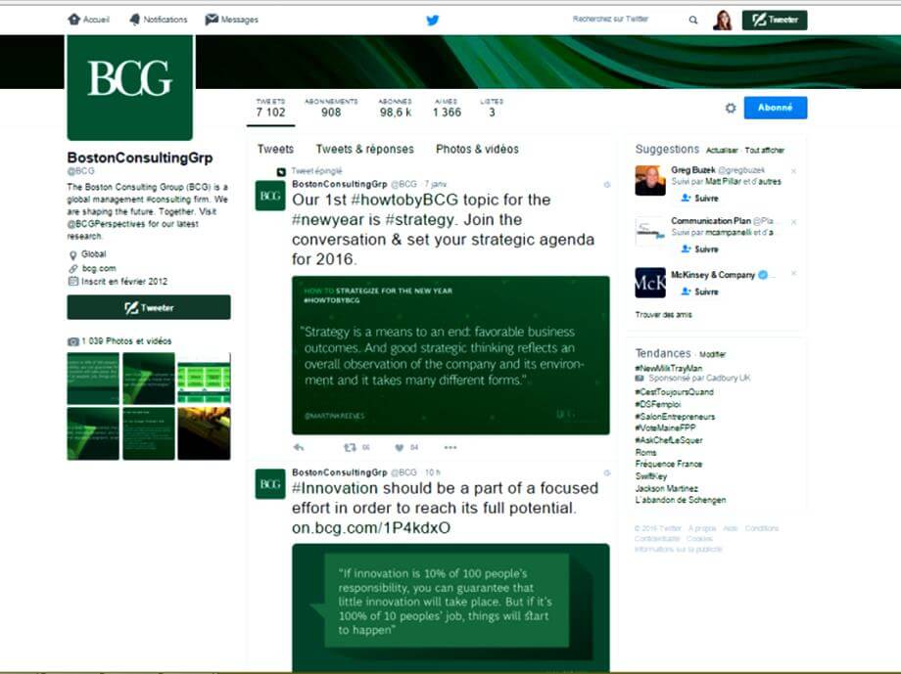Click Trouver des amis link
Image resolution: width=901 pixels, height=674 pixels.
(x=664, y=315)
